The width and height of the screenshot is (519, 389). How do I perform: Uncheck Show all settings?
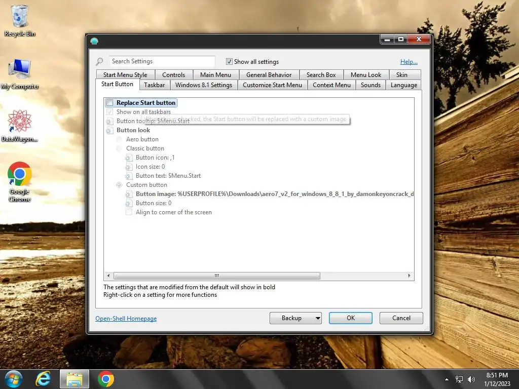tap(229, 61)
